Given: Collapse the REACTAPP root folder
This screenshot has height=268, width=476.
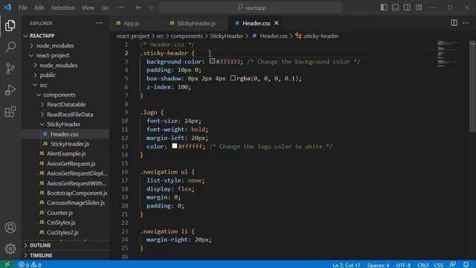Looking at the screenshot, I should (x=42, y=36).
